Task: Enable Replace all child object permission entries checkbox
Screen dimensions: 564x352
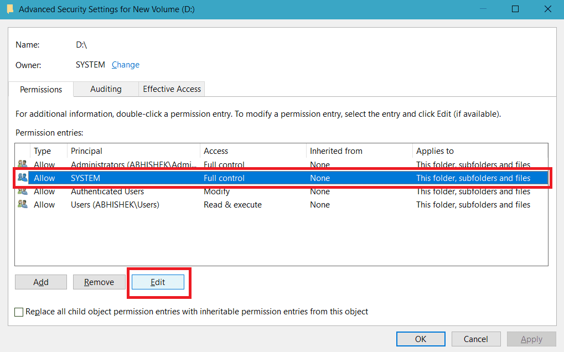Action: click(x=19, y=312)
